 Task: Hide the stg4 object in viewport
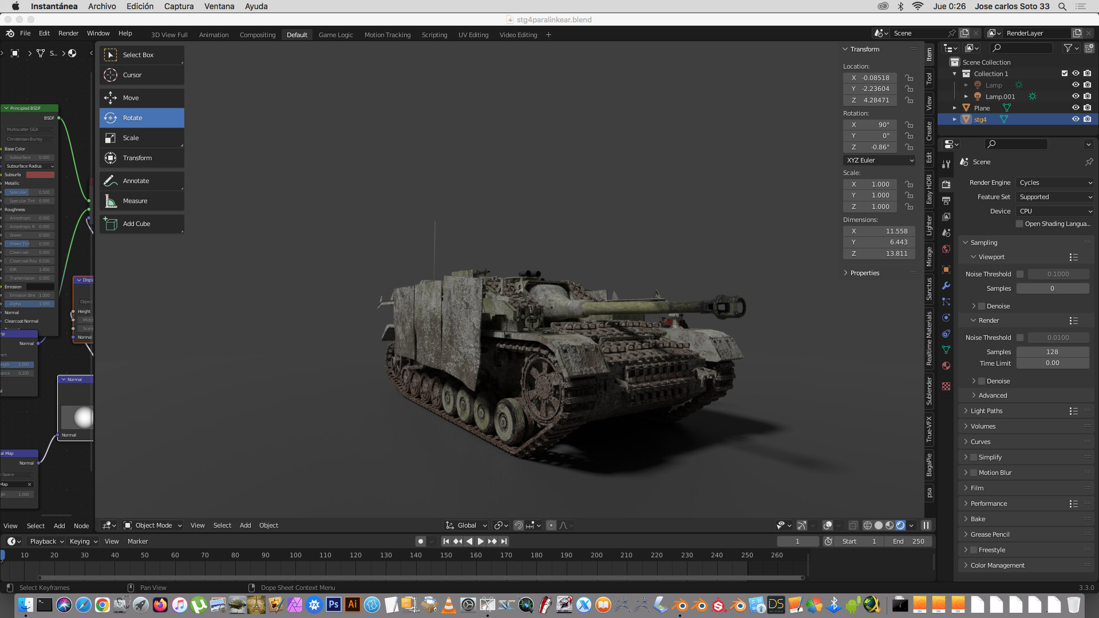click(x=1076, y=119)
